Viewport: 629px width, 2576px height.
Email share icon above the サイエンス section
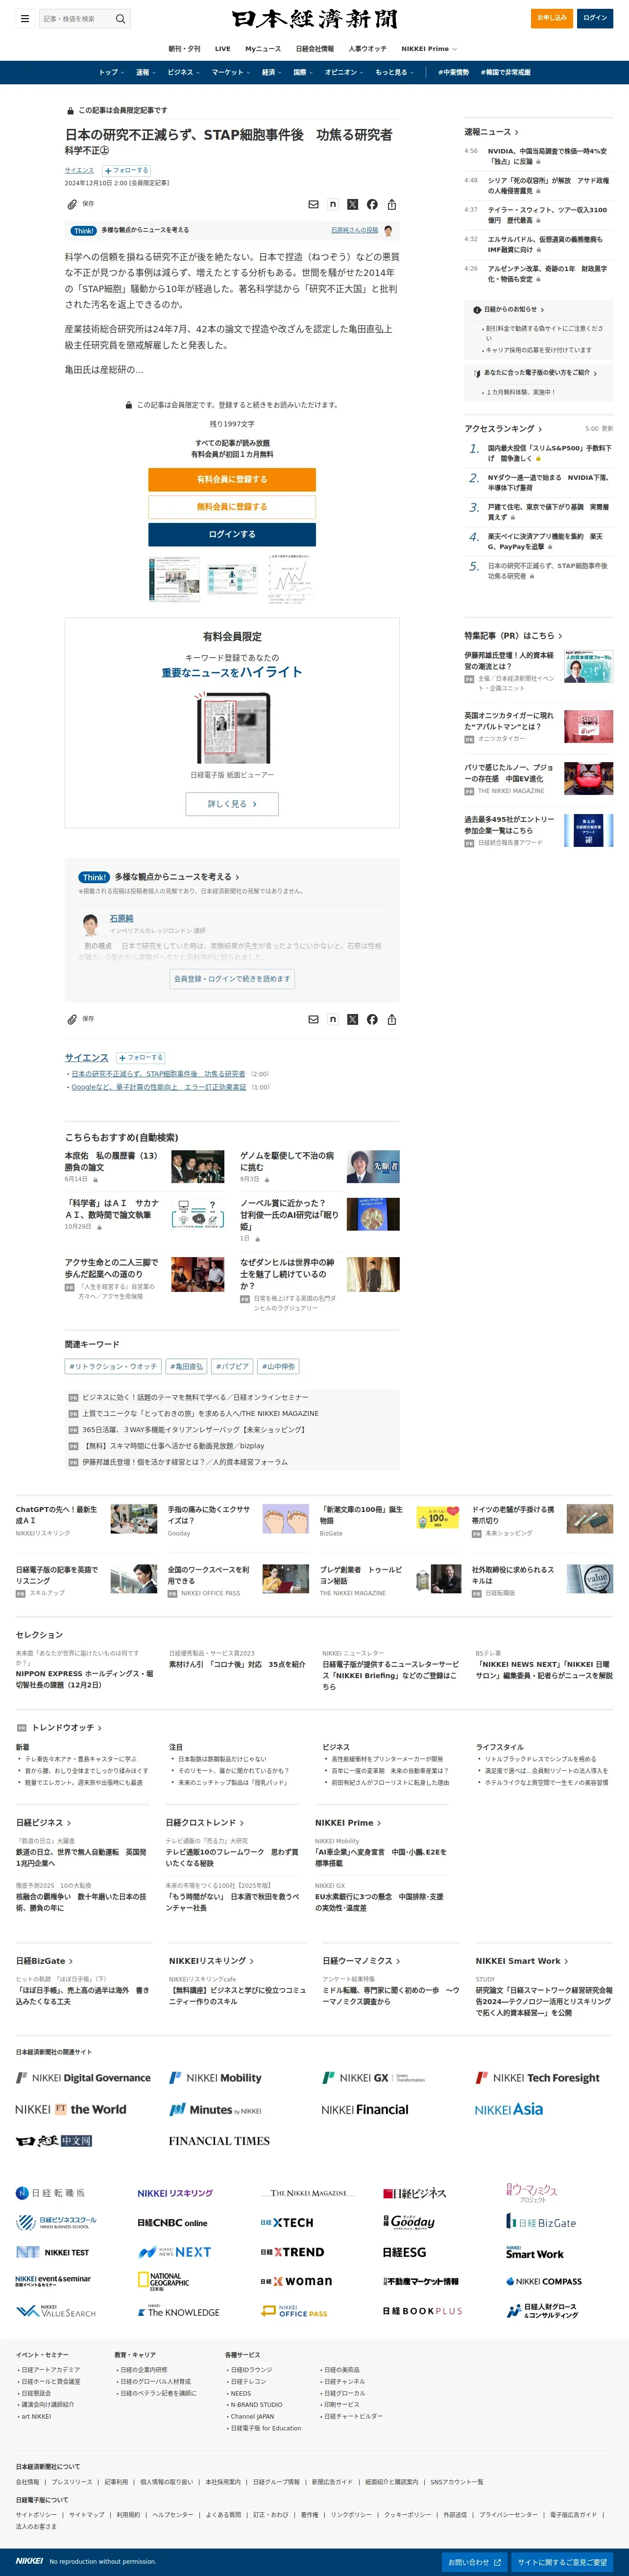(313, 1019)
